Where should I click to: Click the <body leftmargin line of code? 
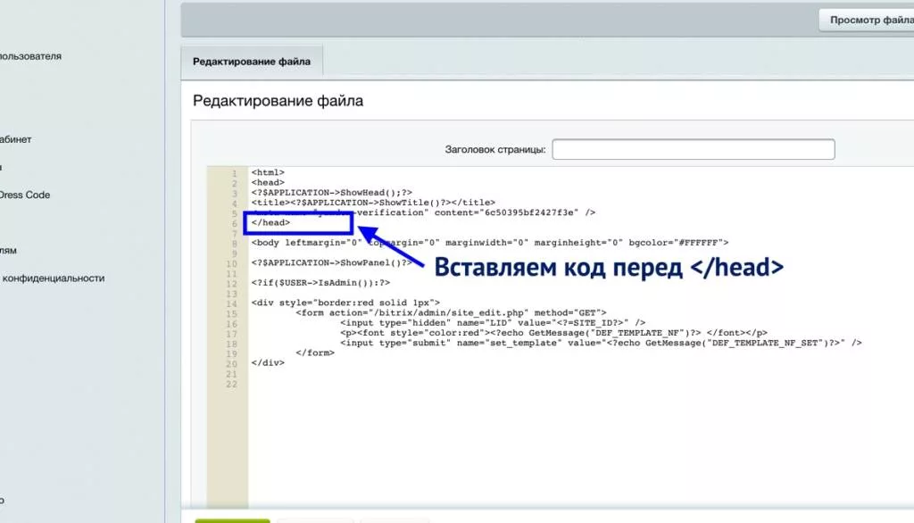(490, 243)
